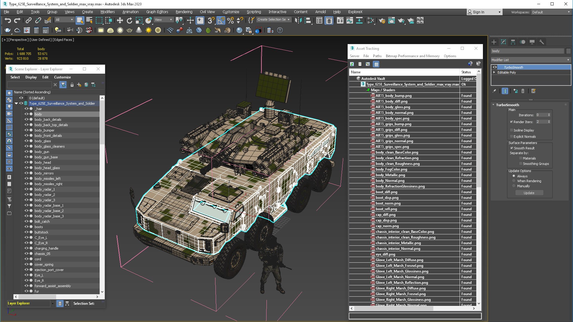Screen dimensions: 573x322
Task: Click Iterations spinner arrows
Action: click(549, 115)
